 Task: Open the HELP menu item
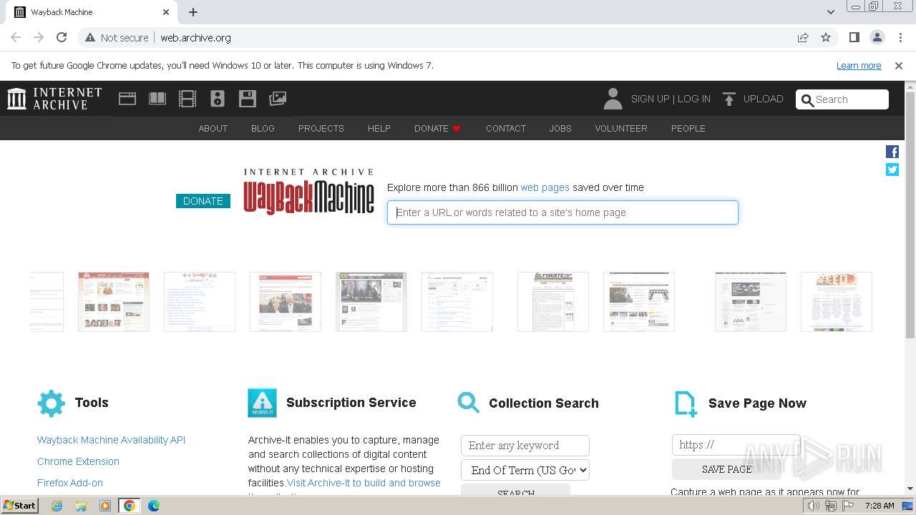pos(379,128)
